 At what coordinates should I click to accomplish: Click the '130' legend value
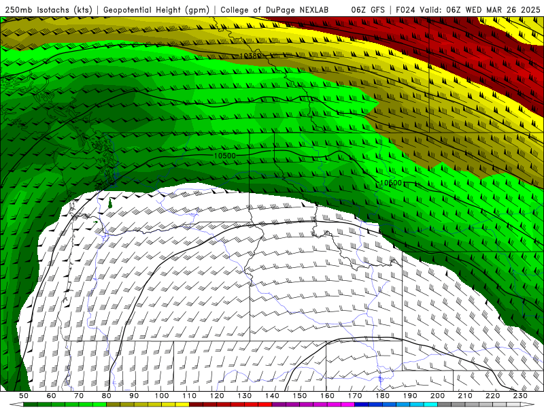(245, 396)
